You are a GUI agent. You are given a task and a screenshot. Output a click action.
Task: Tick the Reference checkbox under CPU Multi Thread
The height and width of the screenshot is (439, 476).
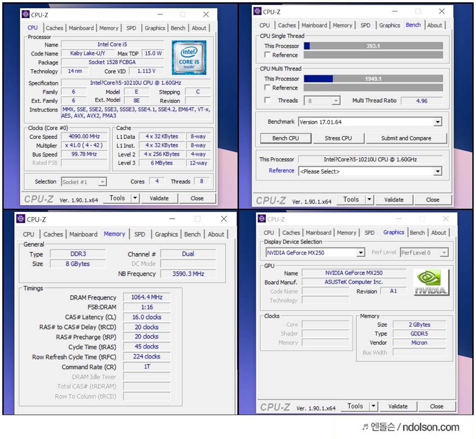[x=267, y=88]
